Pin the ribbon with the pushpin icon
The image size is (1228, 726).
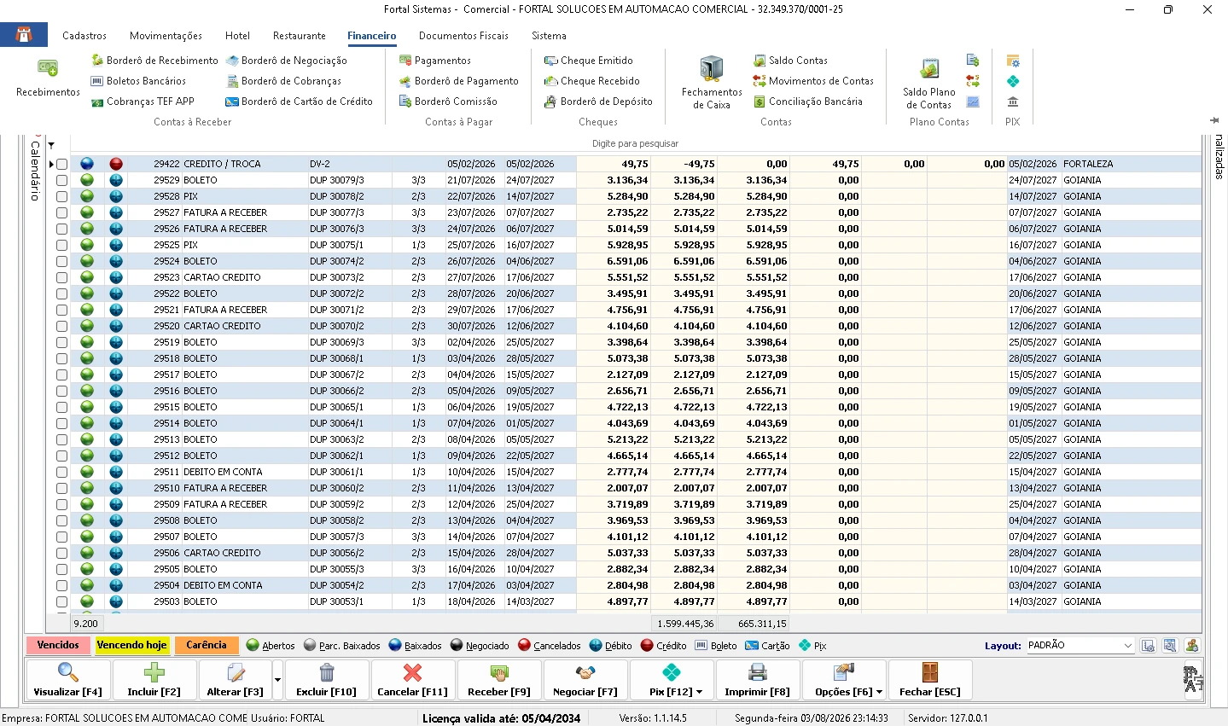[x=1214, y=120]
